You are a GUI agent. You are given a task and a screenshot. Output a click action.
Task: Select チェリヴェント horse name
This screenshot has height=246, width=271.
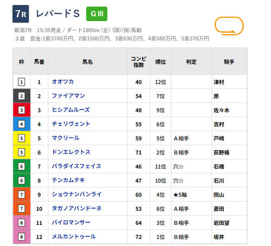[71, 124]
